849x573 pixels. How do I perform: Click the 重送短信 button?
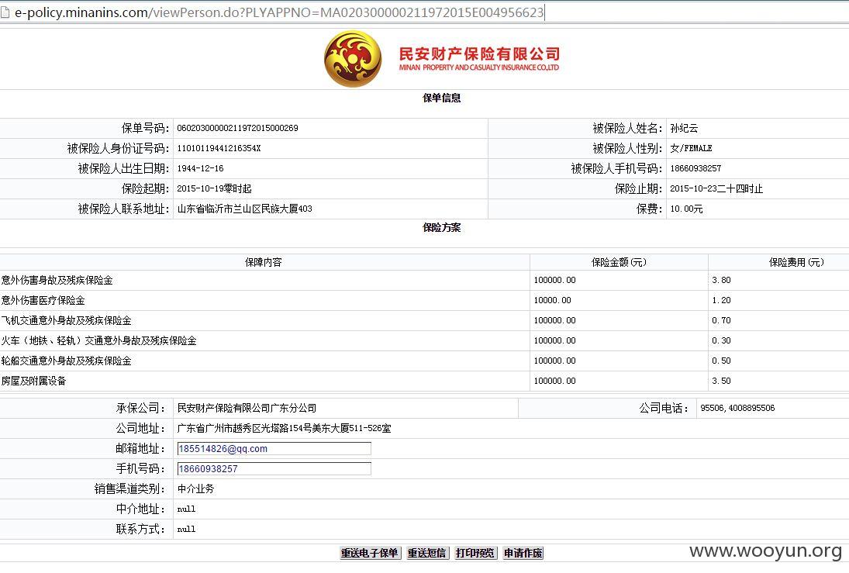(426, 553)
